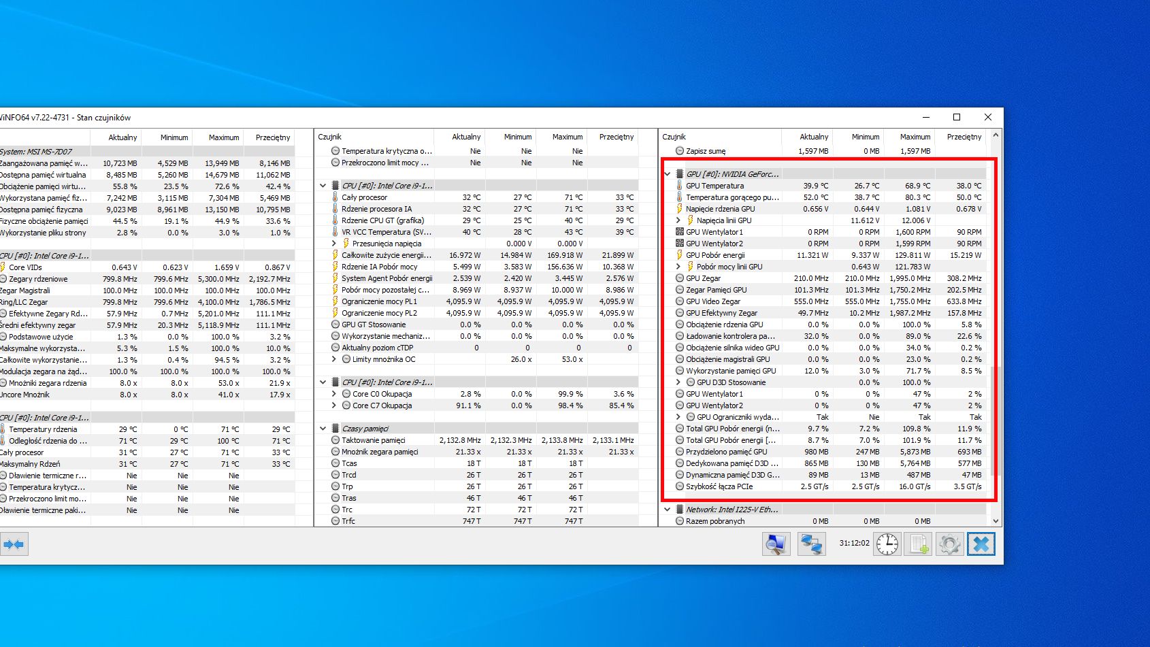Expand Limity mnożnika OC
The height and width of the screenshot is (647, 1150).
click(x=333, y=359)
